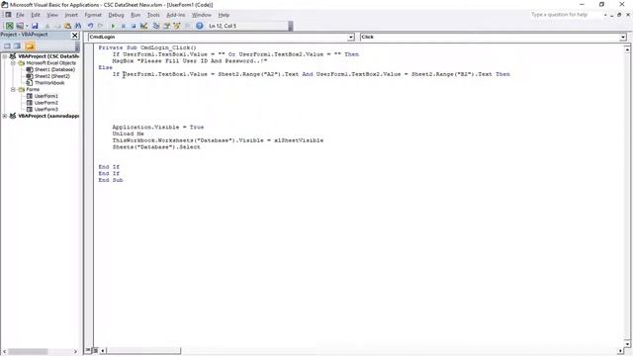
Task: Click the code window vertical scrollbar down arrow
Action: pos(627,344)
